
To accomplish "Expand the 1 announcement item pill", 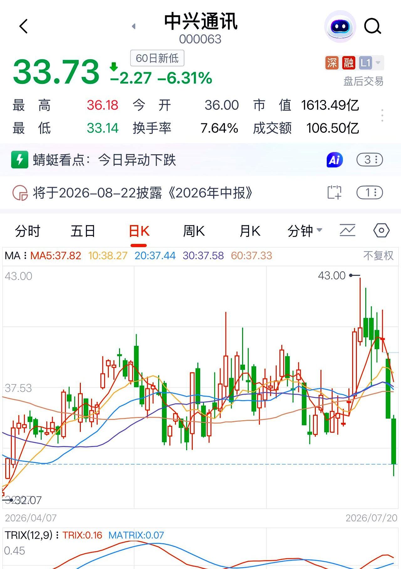I will 370,192.
